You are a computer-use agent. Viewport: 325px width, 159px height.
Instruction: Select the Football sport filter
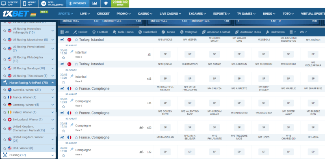point(100,32)
